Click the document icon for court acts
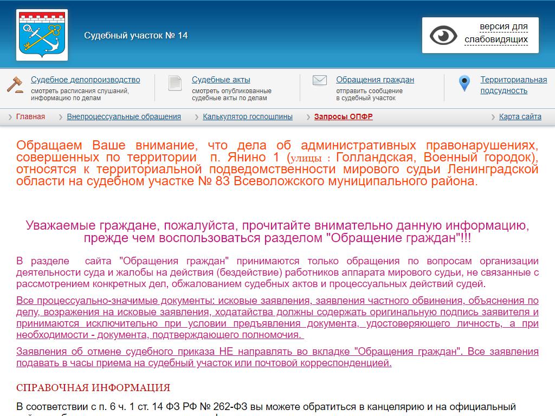 (x=175, y=83)
